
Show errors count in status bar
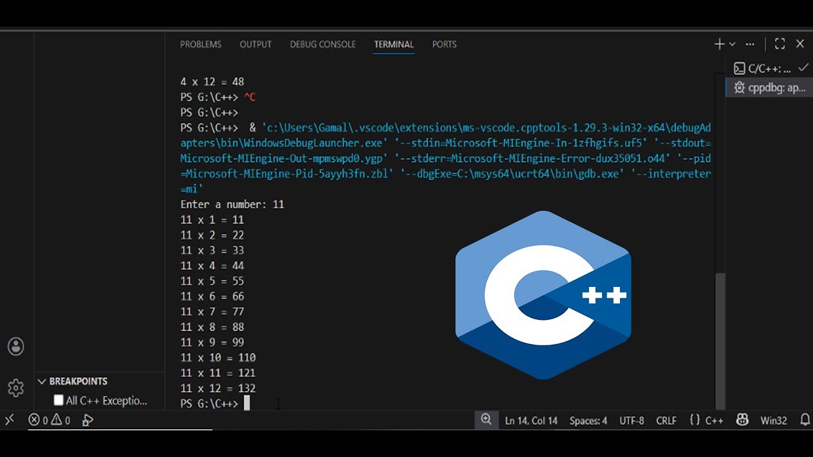(39, 420)
